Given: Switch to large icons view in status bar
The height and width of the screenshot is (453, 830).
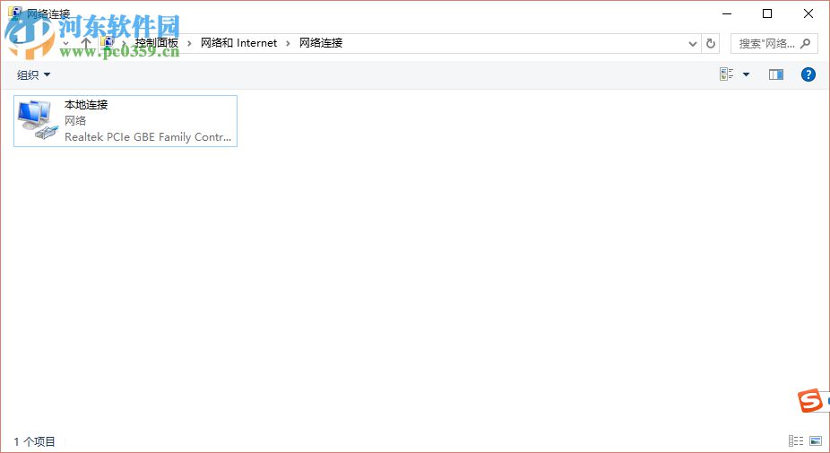Looking at the screenshot, I should point(816,440).
